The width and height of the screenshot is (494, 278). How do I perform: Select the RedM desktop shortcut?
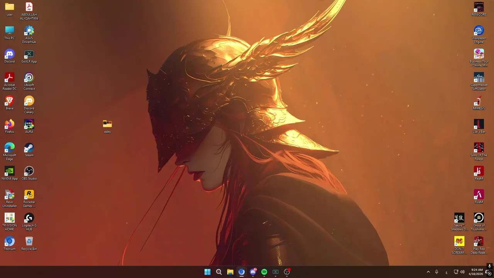(x=479, y=173)
